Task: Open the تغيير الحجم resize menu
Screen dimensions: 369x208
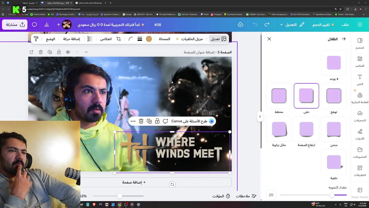Action: coord(323,25)
